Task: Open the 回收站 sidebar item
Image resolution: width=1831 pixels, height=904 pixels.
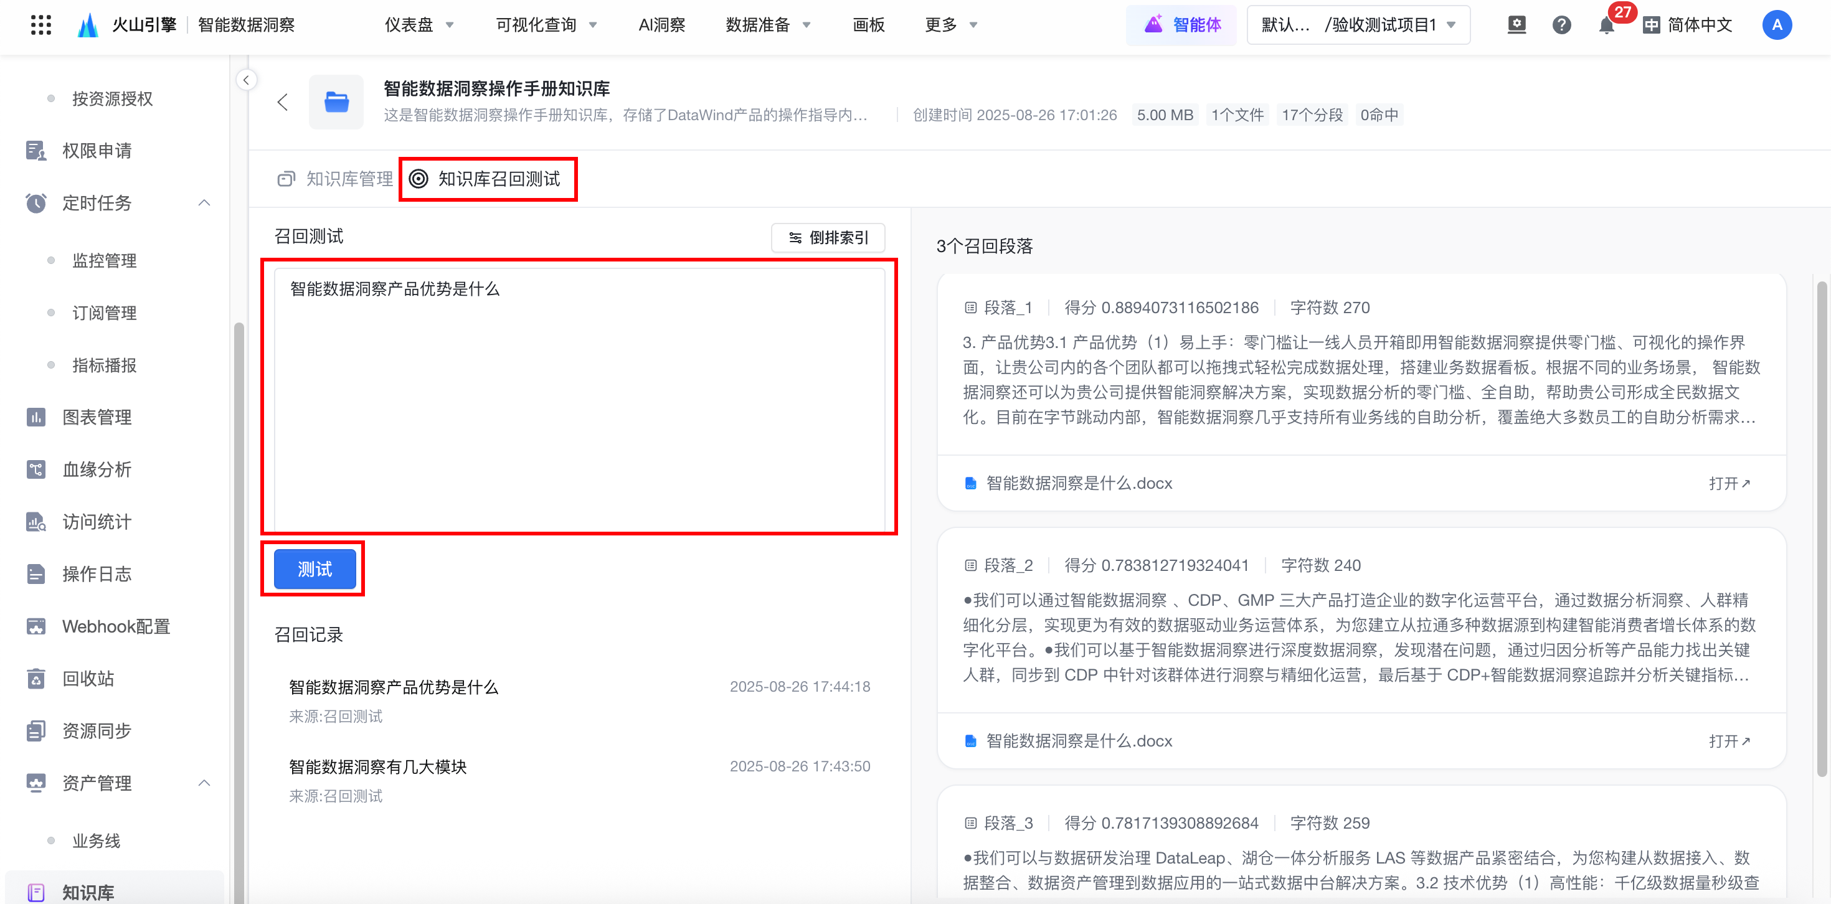Action: coord(88,678)
